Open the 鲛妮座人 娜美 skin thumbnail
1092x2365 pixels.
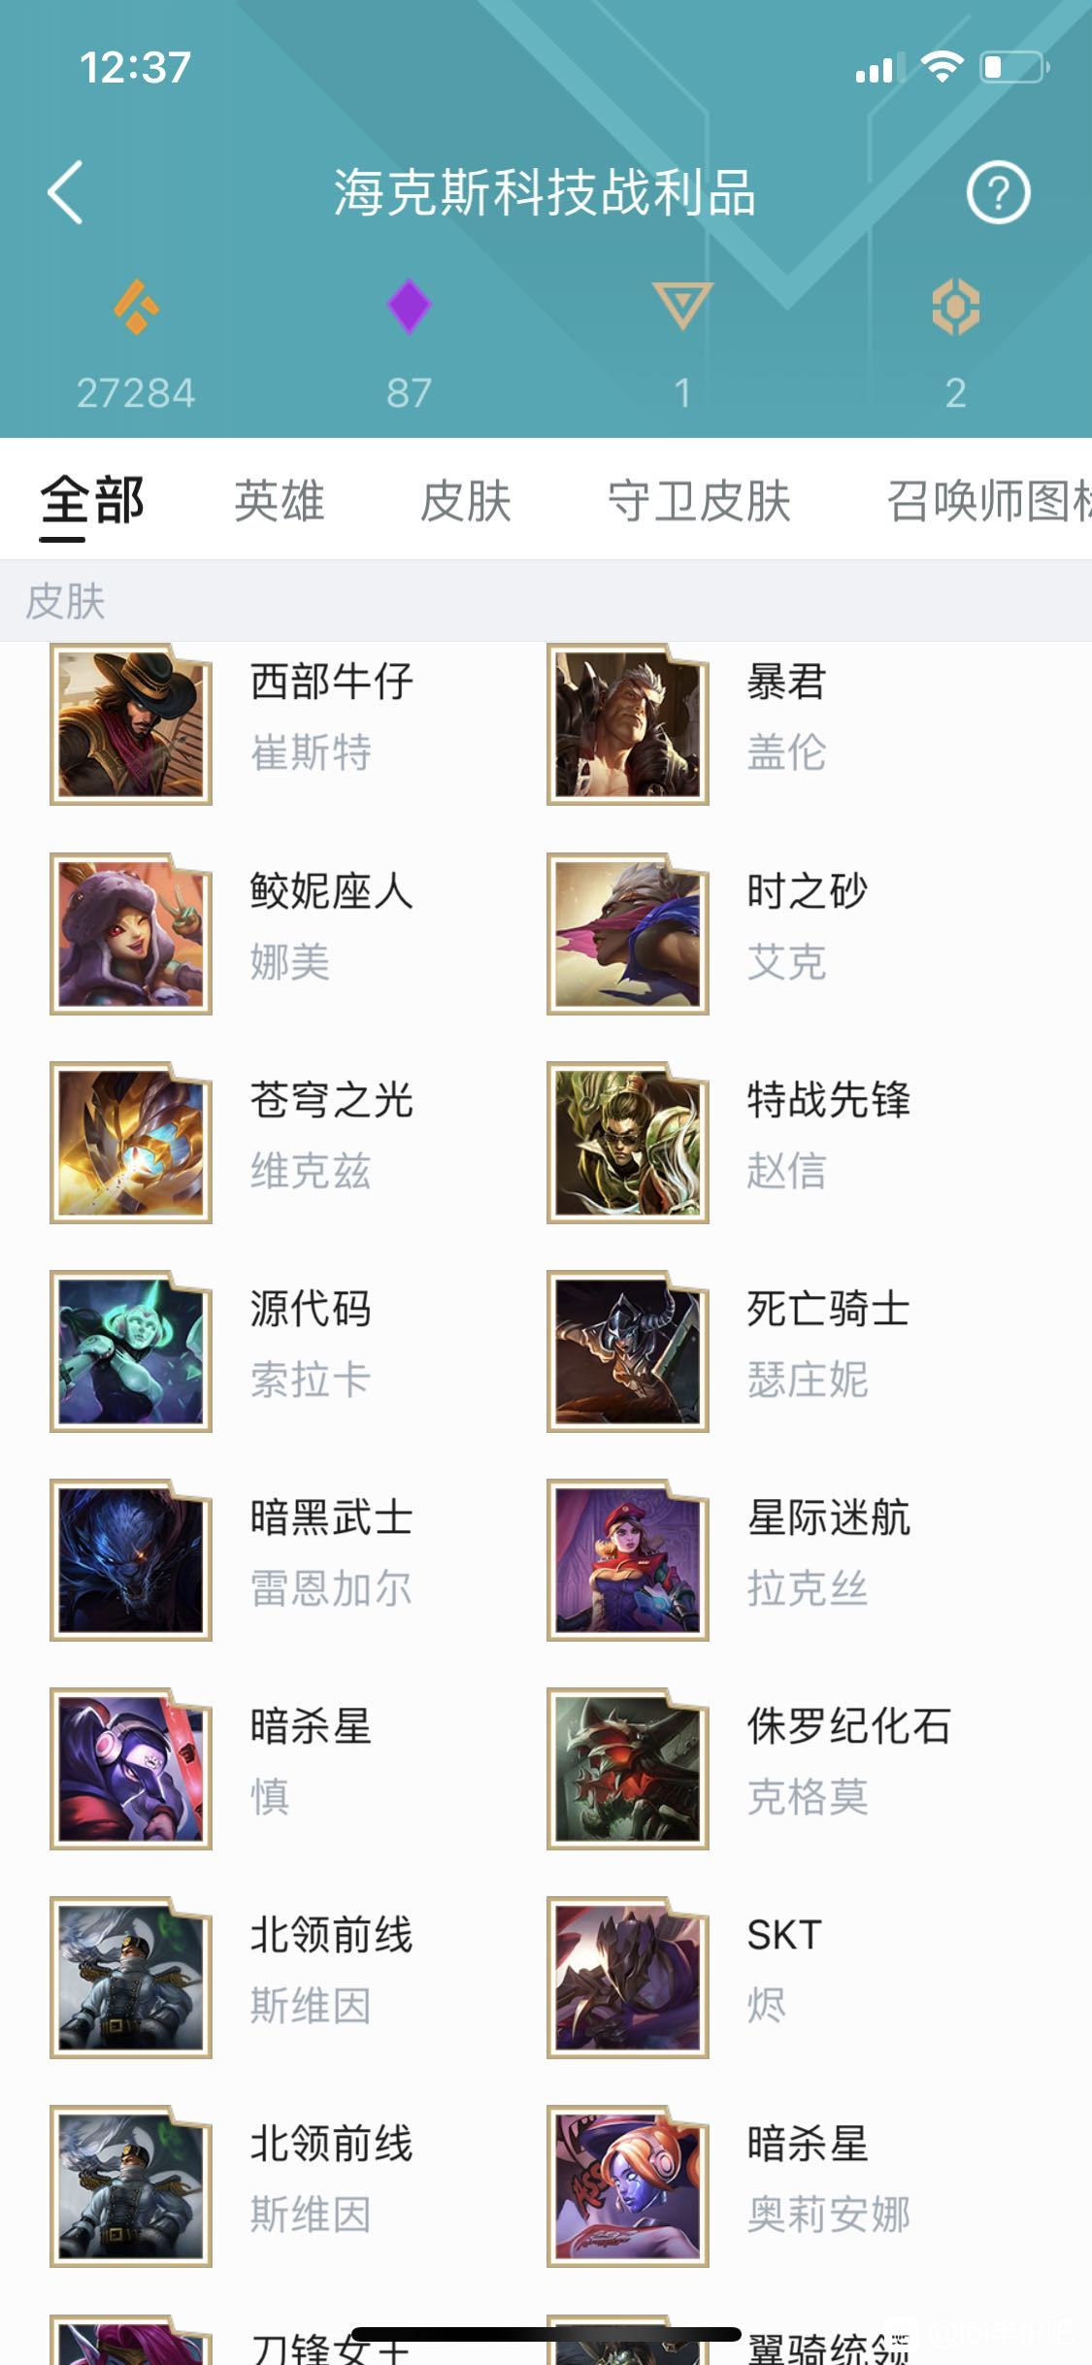(131, 934)
